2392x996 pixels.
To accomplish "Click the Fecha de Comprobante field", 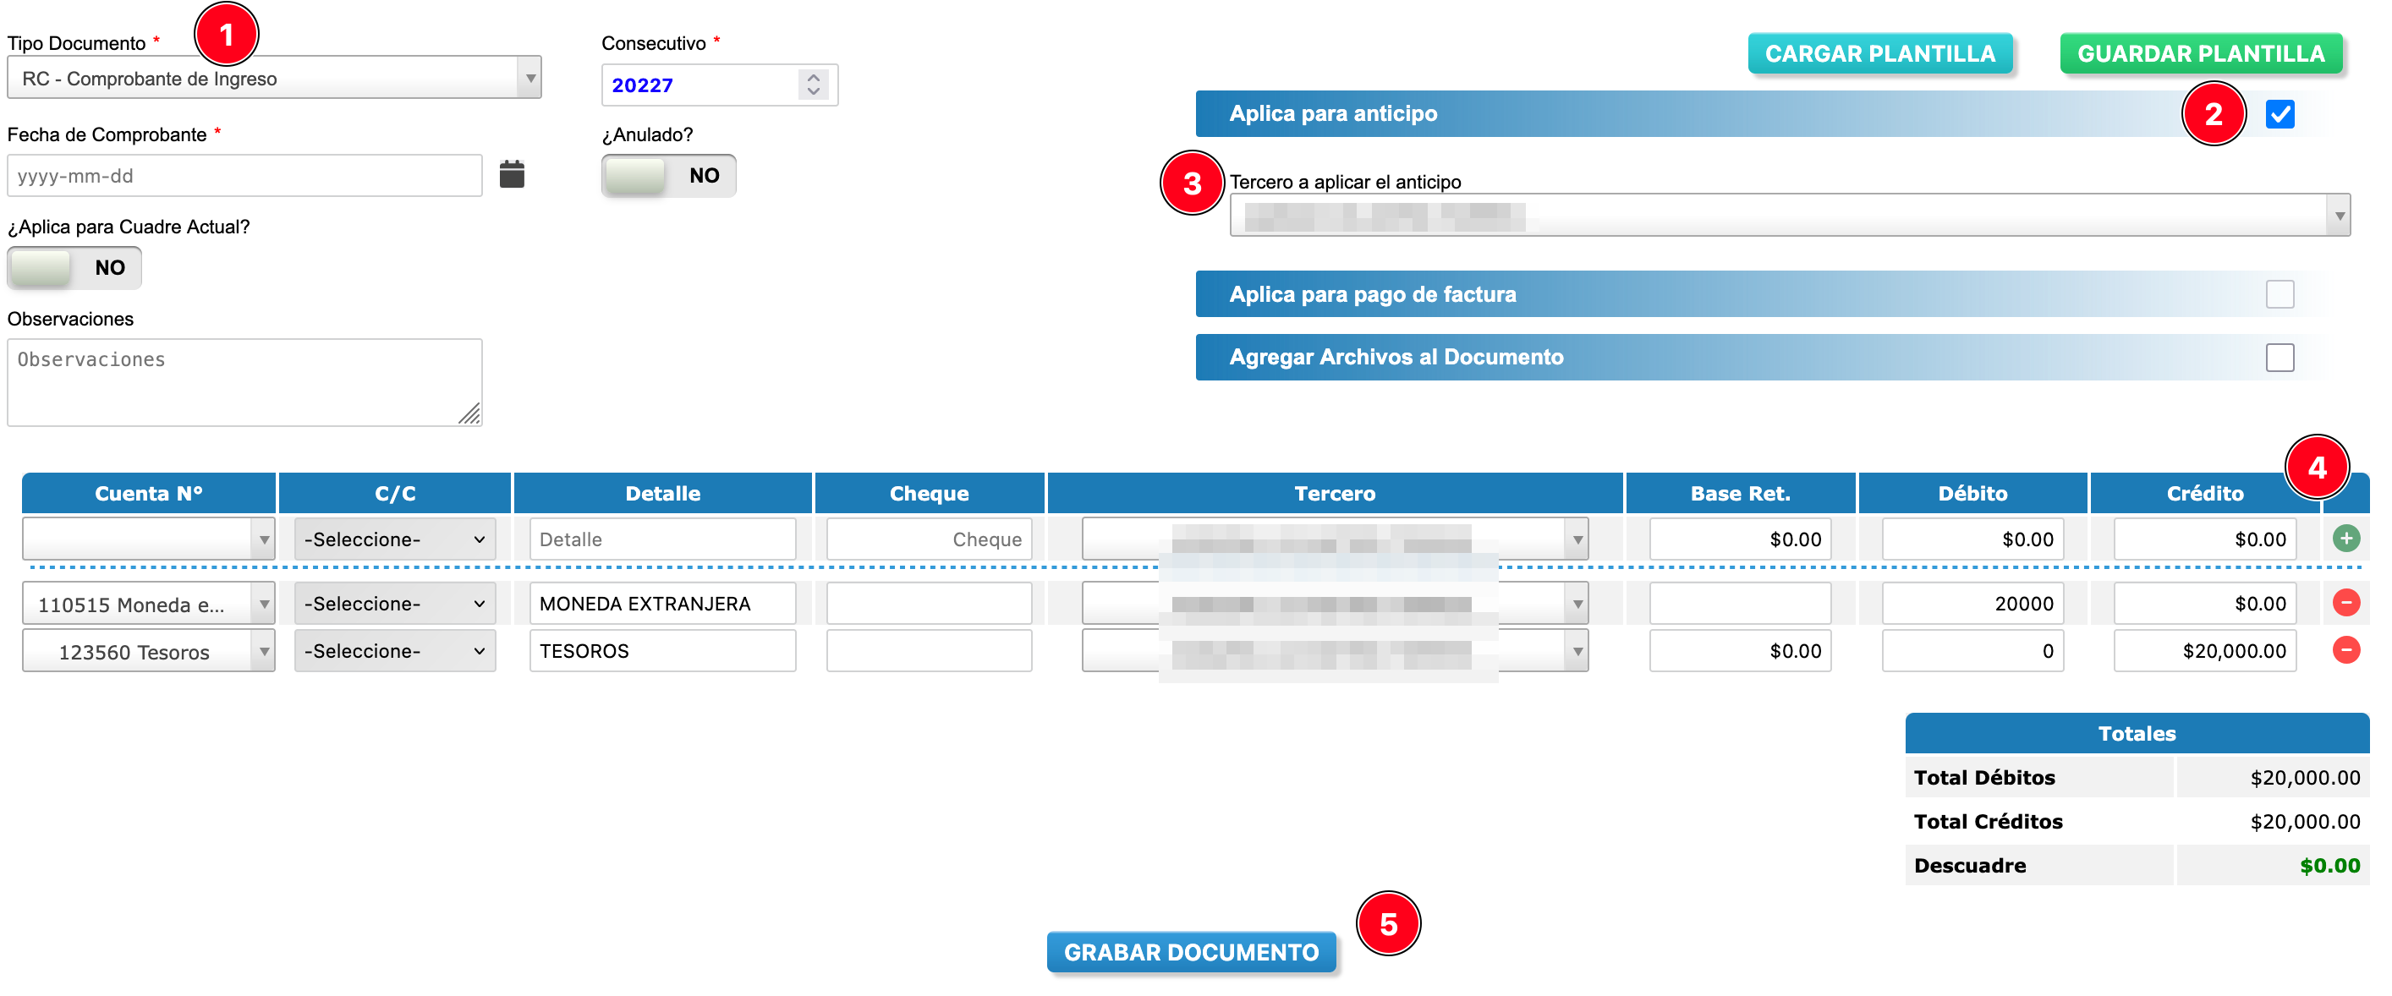I will coord(244,174).
